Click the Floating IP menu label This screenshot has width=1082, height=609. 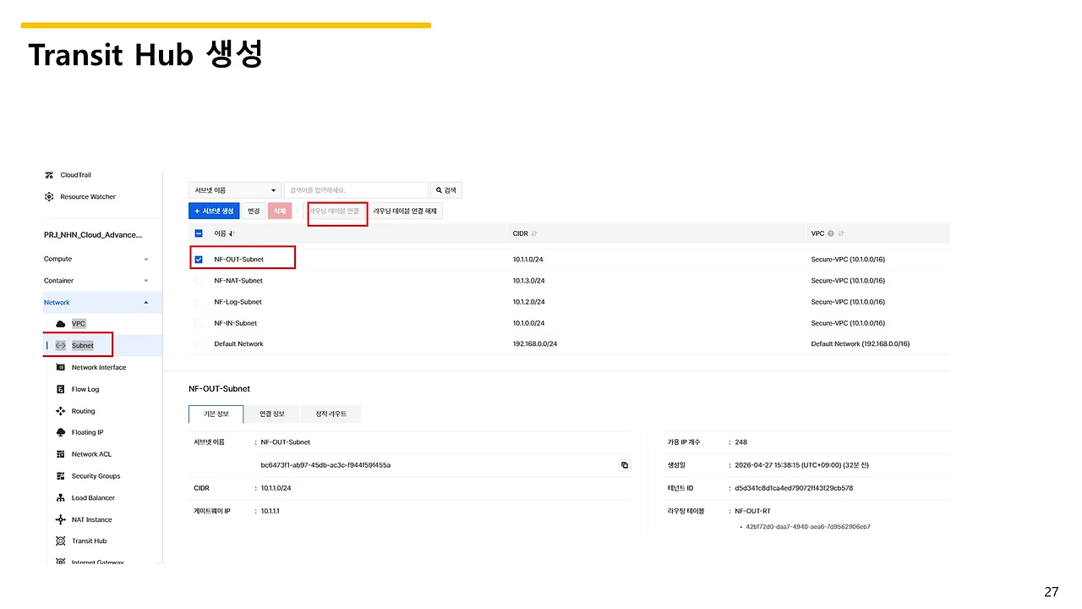pyautogui.click(x=88, y=432)
